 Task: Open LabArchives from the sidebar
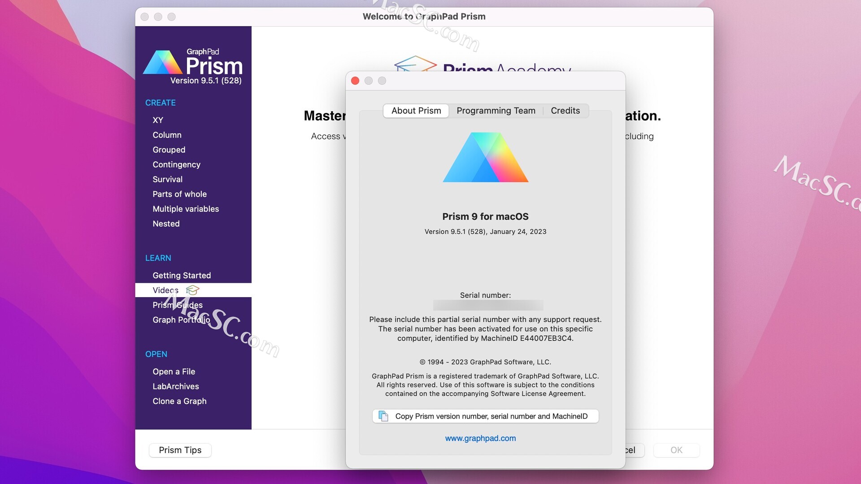(x=175, y=386)
